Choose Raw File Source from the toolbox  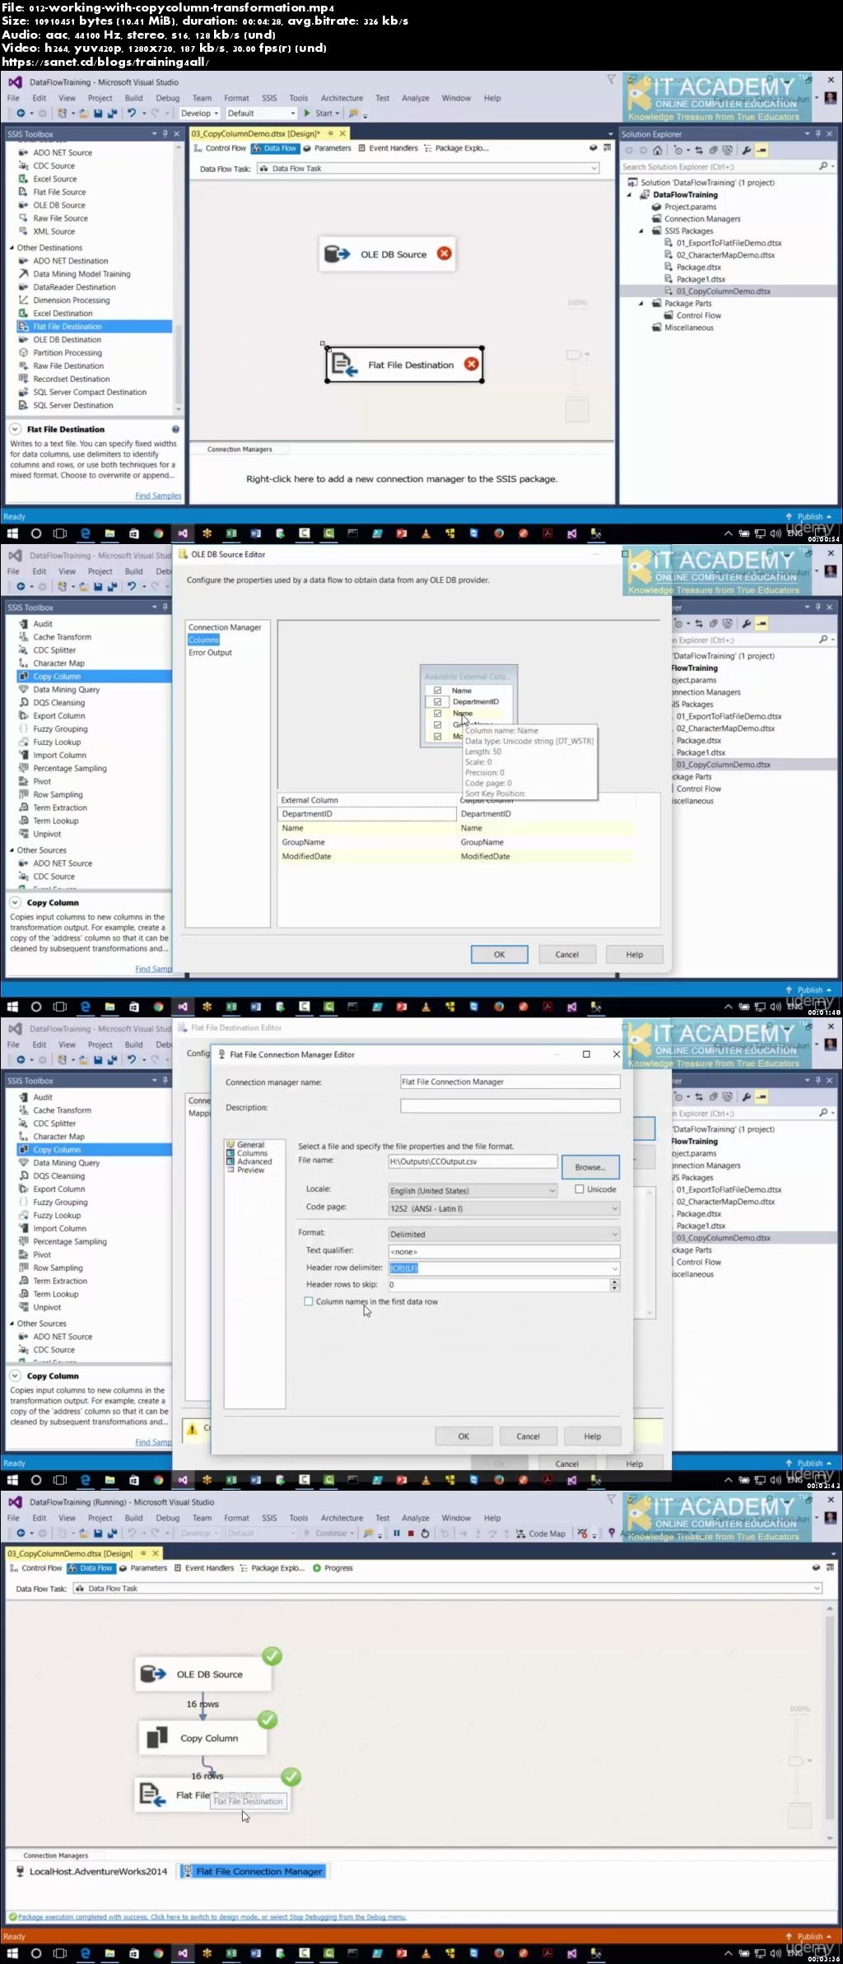click(x=60, y=218)
